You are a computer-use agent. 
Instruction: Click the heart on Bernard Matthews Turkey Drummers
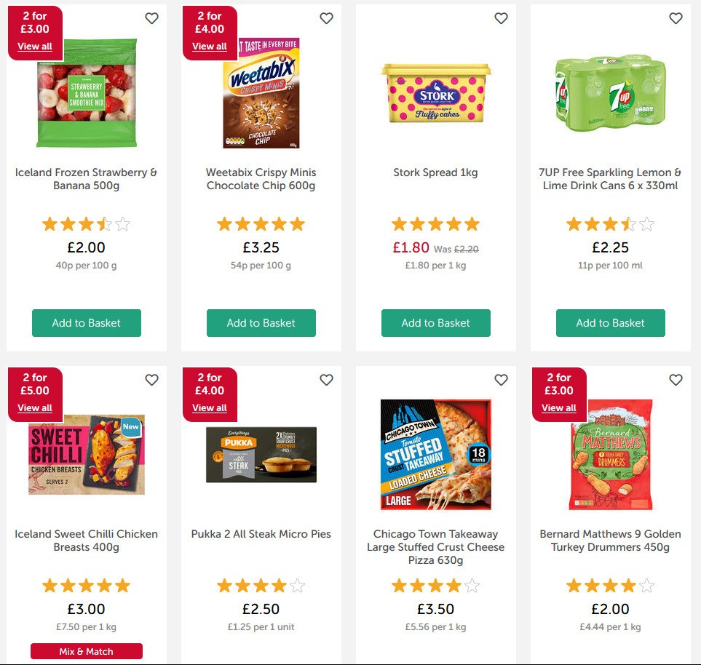[676, 380]
